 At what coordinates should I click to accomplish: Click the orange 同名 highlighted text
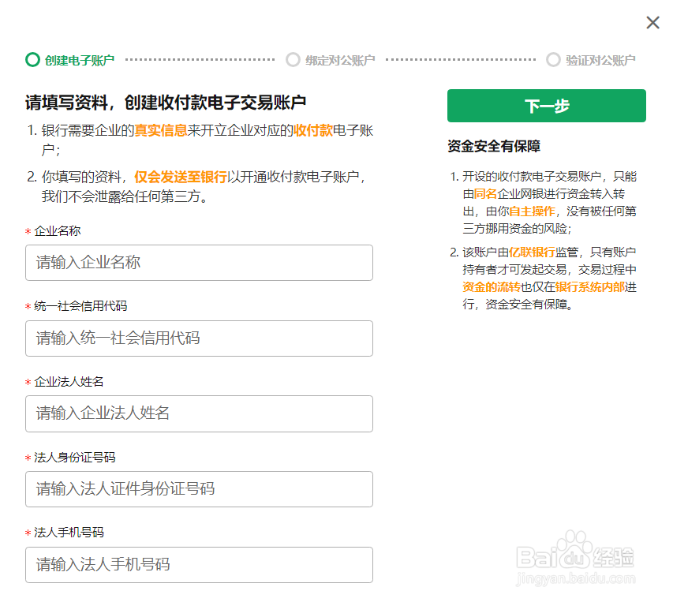pos(485,194)
